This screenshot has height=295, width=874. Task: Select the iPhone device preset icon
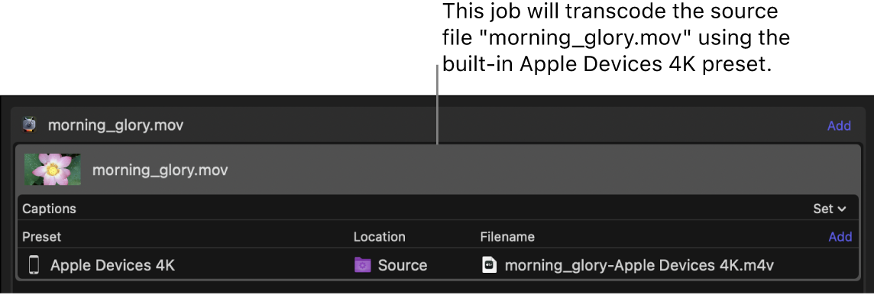pyautogui.click(x=34, y=265)
